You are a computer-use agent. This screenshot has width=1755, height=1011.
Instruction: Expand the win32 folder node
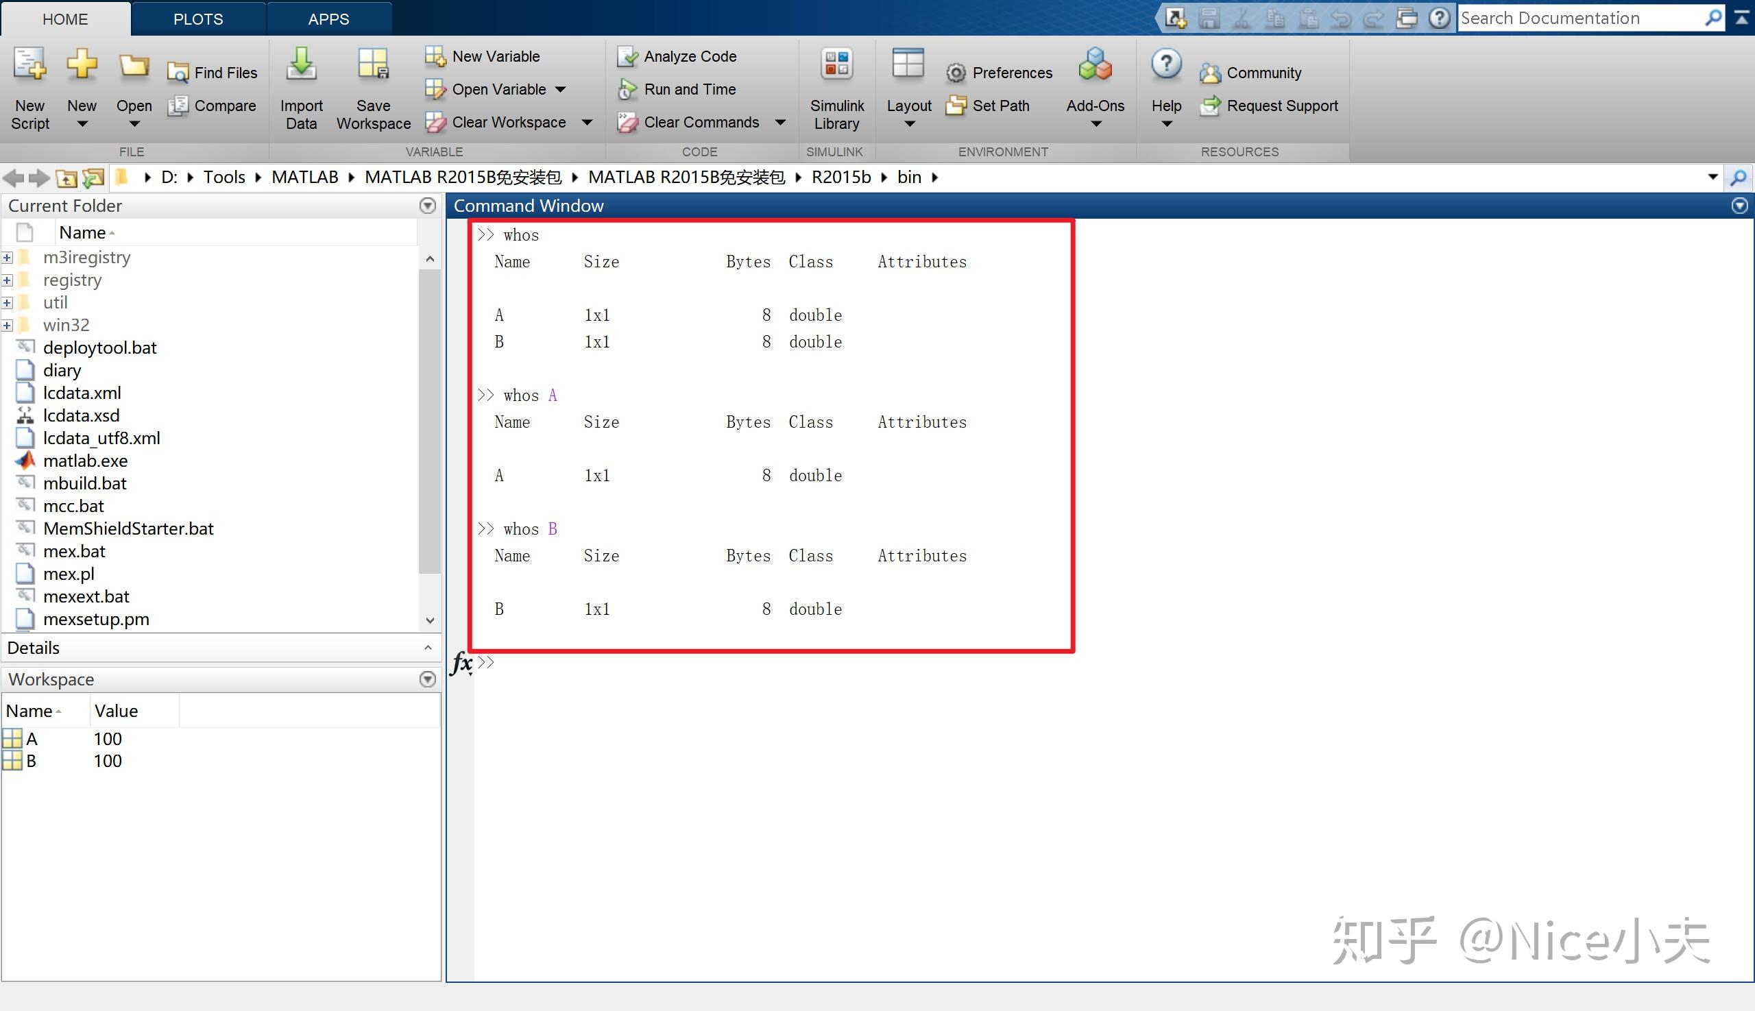coord(7,325)
